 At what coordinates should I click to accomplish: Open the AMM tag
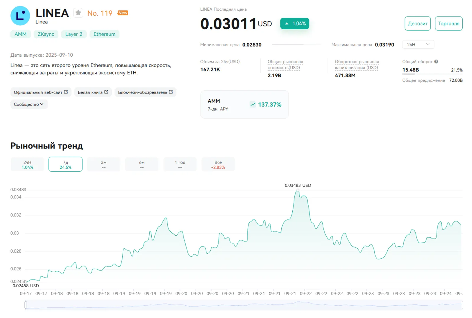click(x=21, y=34)
